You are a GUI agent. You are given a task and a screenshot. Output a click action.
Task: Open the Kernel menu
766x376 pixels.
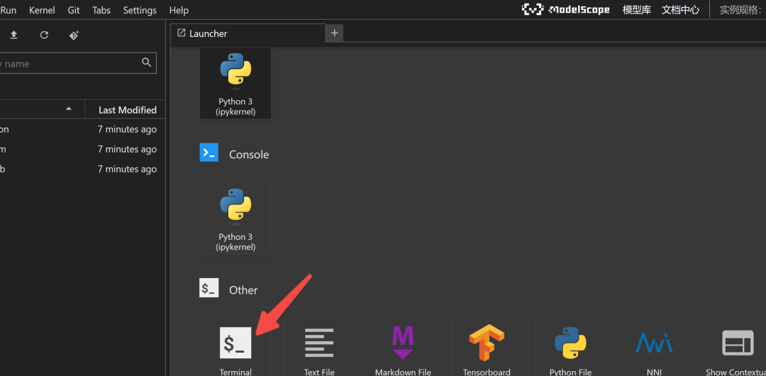(42, 10)
